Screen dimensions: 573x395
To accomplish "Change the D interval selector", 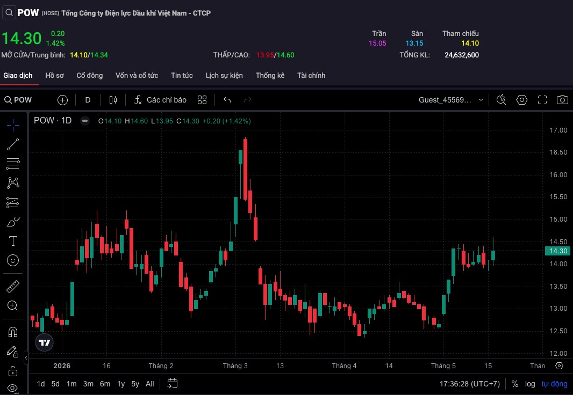I will pyautogui.click(x=88, y=100).
